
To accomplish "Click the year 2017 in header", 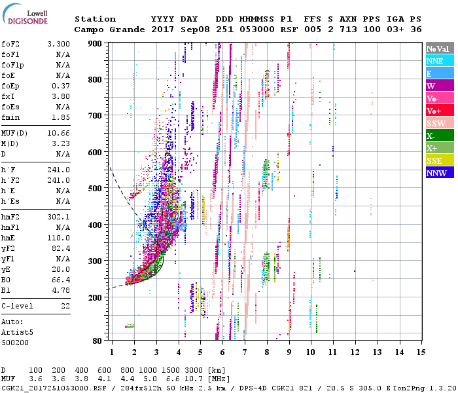I will click(163, 29).
